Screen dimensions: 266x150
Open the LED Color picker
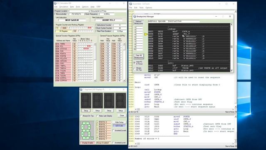pyautogui.click(x=119, y=126)
